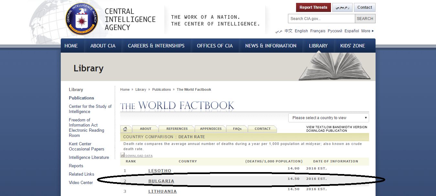Click the Arabic language button beside Report Threats
Viewport: 436px width, 196px height.
tap(342, 7)
